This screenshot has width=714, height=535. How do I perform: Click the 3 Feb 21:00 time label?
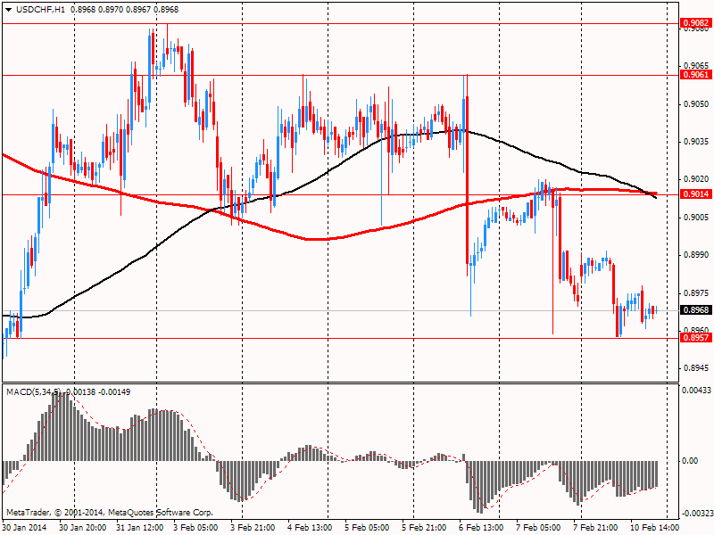tap(253, 528)
